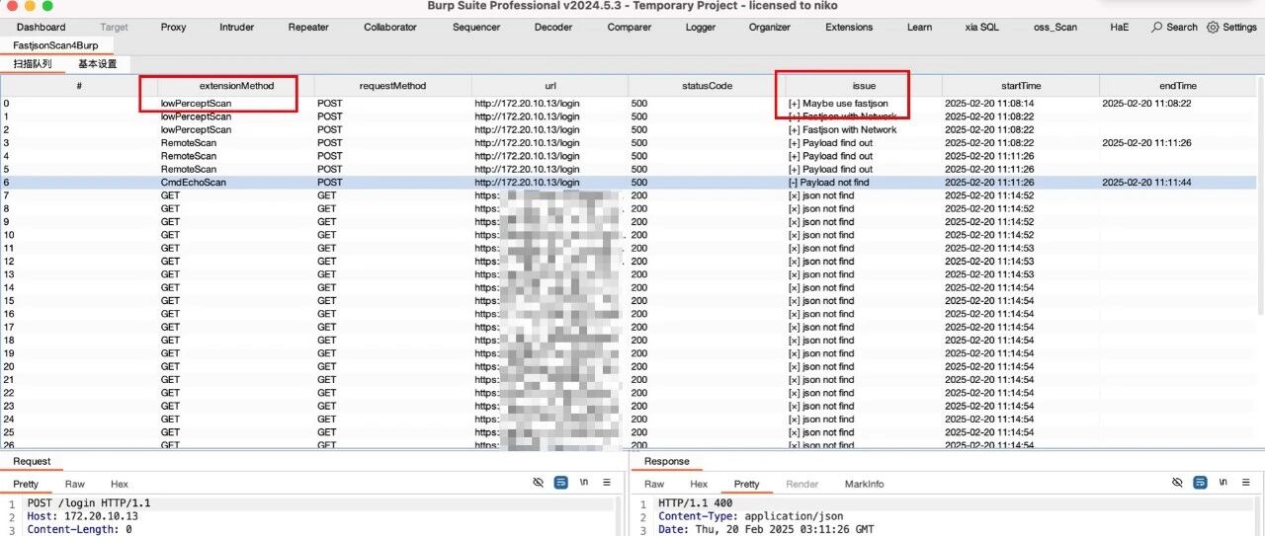Open the Decoder tab
The height and width of the screenshot is (536, 1265).
point(553,28)
